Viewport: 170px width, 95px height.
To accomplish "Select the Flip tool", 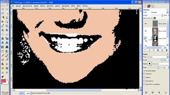I will coord(3,47).
